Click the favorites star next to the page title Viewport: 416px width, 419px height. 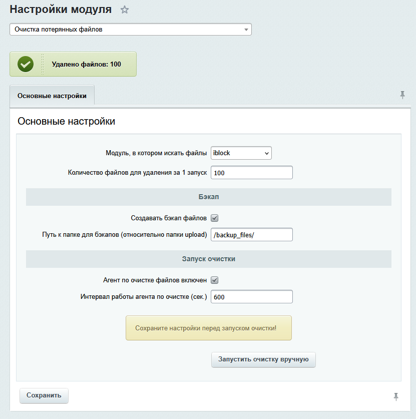pos(125,10)
